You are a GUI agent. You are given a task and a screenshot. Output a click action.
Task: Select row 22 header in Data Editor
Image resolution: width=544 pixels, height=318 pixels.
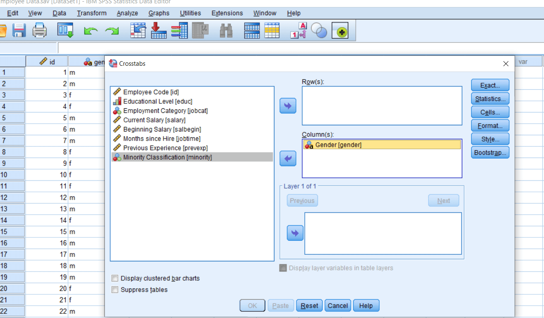[x=12, y=311]
